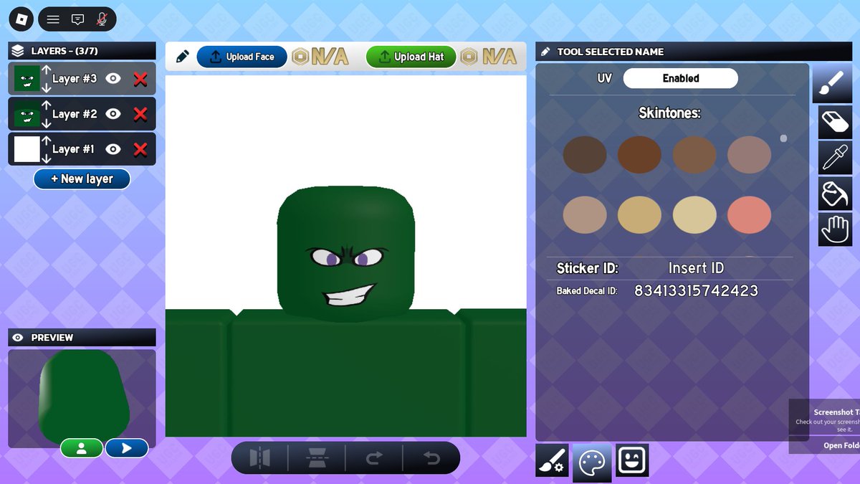
Task: Click the skintones panel scrollbar handle
Action: 783,138
